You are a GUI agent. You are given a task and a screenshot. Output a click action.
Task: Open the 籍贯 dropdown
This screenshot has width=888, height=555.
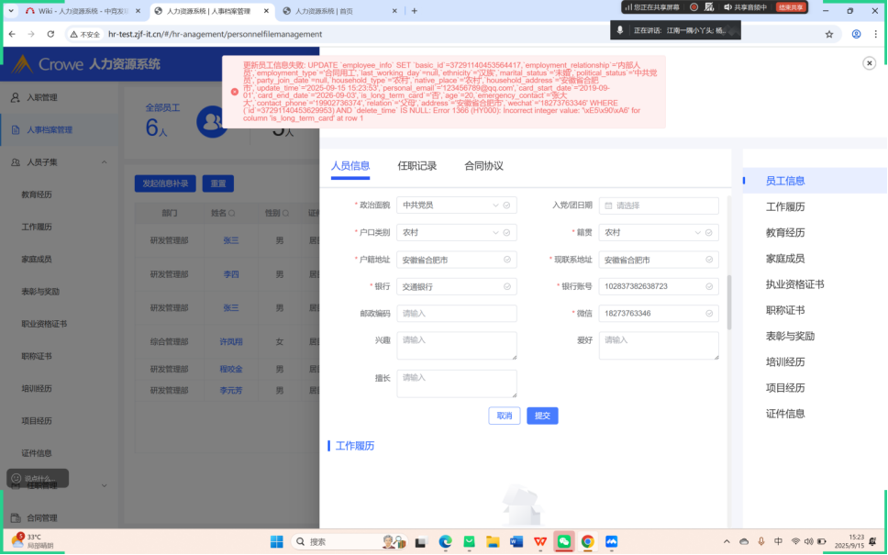coord(659,232)
